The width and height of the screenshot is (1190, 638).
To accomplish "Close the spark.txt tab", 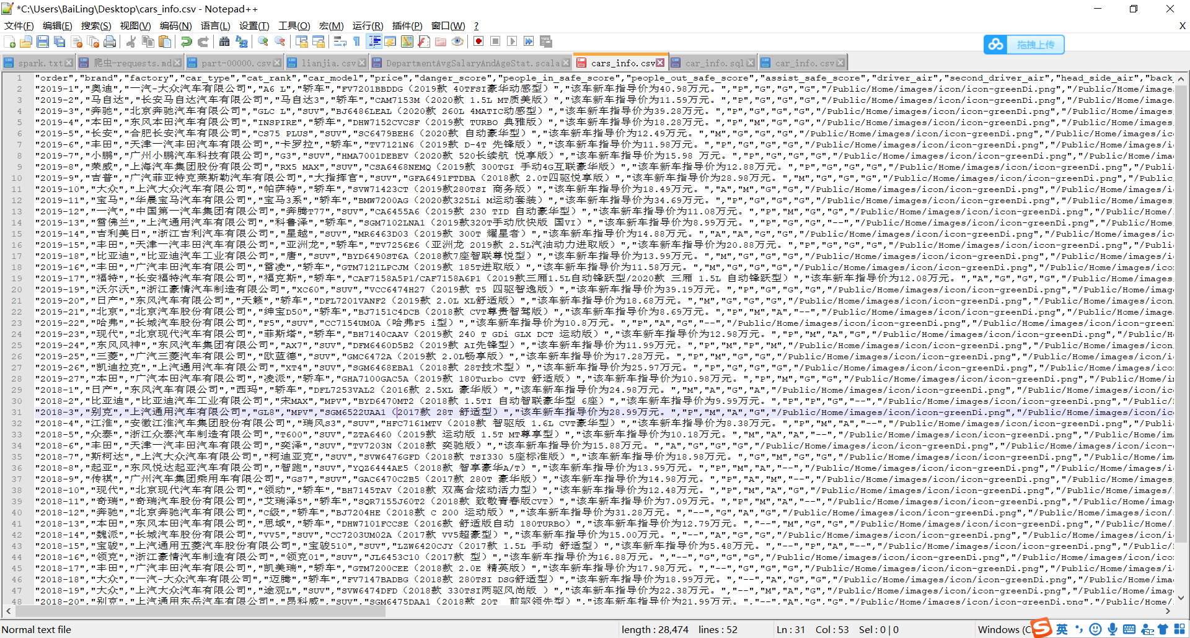I will click(x=69, y=63).
